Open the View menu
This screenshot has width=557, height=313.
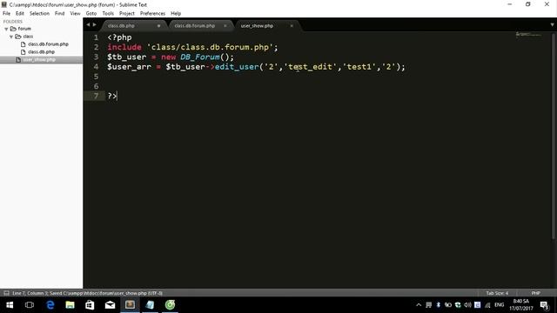75,14
